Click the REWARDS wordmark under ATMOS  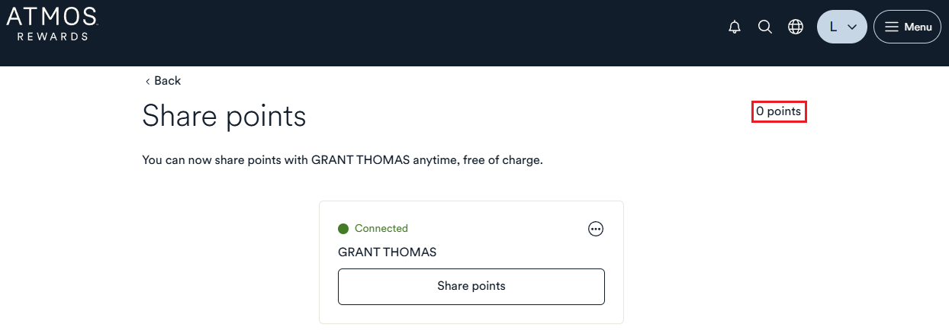click(52, 36)
